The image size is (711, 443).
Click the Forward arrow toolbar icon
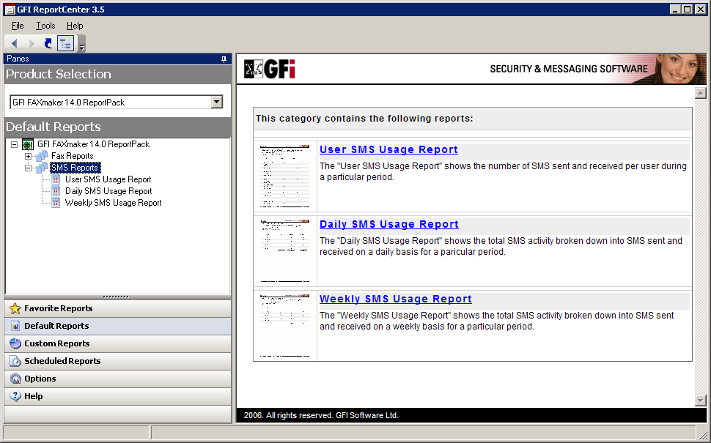(x=32, y=43)
